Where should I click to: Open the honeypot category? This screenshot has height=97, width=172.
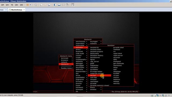tap(81, 89)
